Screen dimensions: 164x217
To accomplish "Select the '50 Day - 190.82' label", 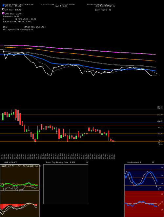I will click(13, 10).
